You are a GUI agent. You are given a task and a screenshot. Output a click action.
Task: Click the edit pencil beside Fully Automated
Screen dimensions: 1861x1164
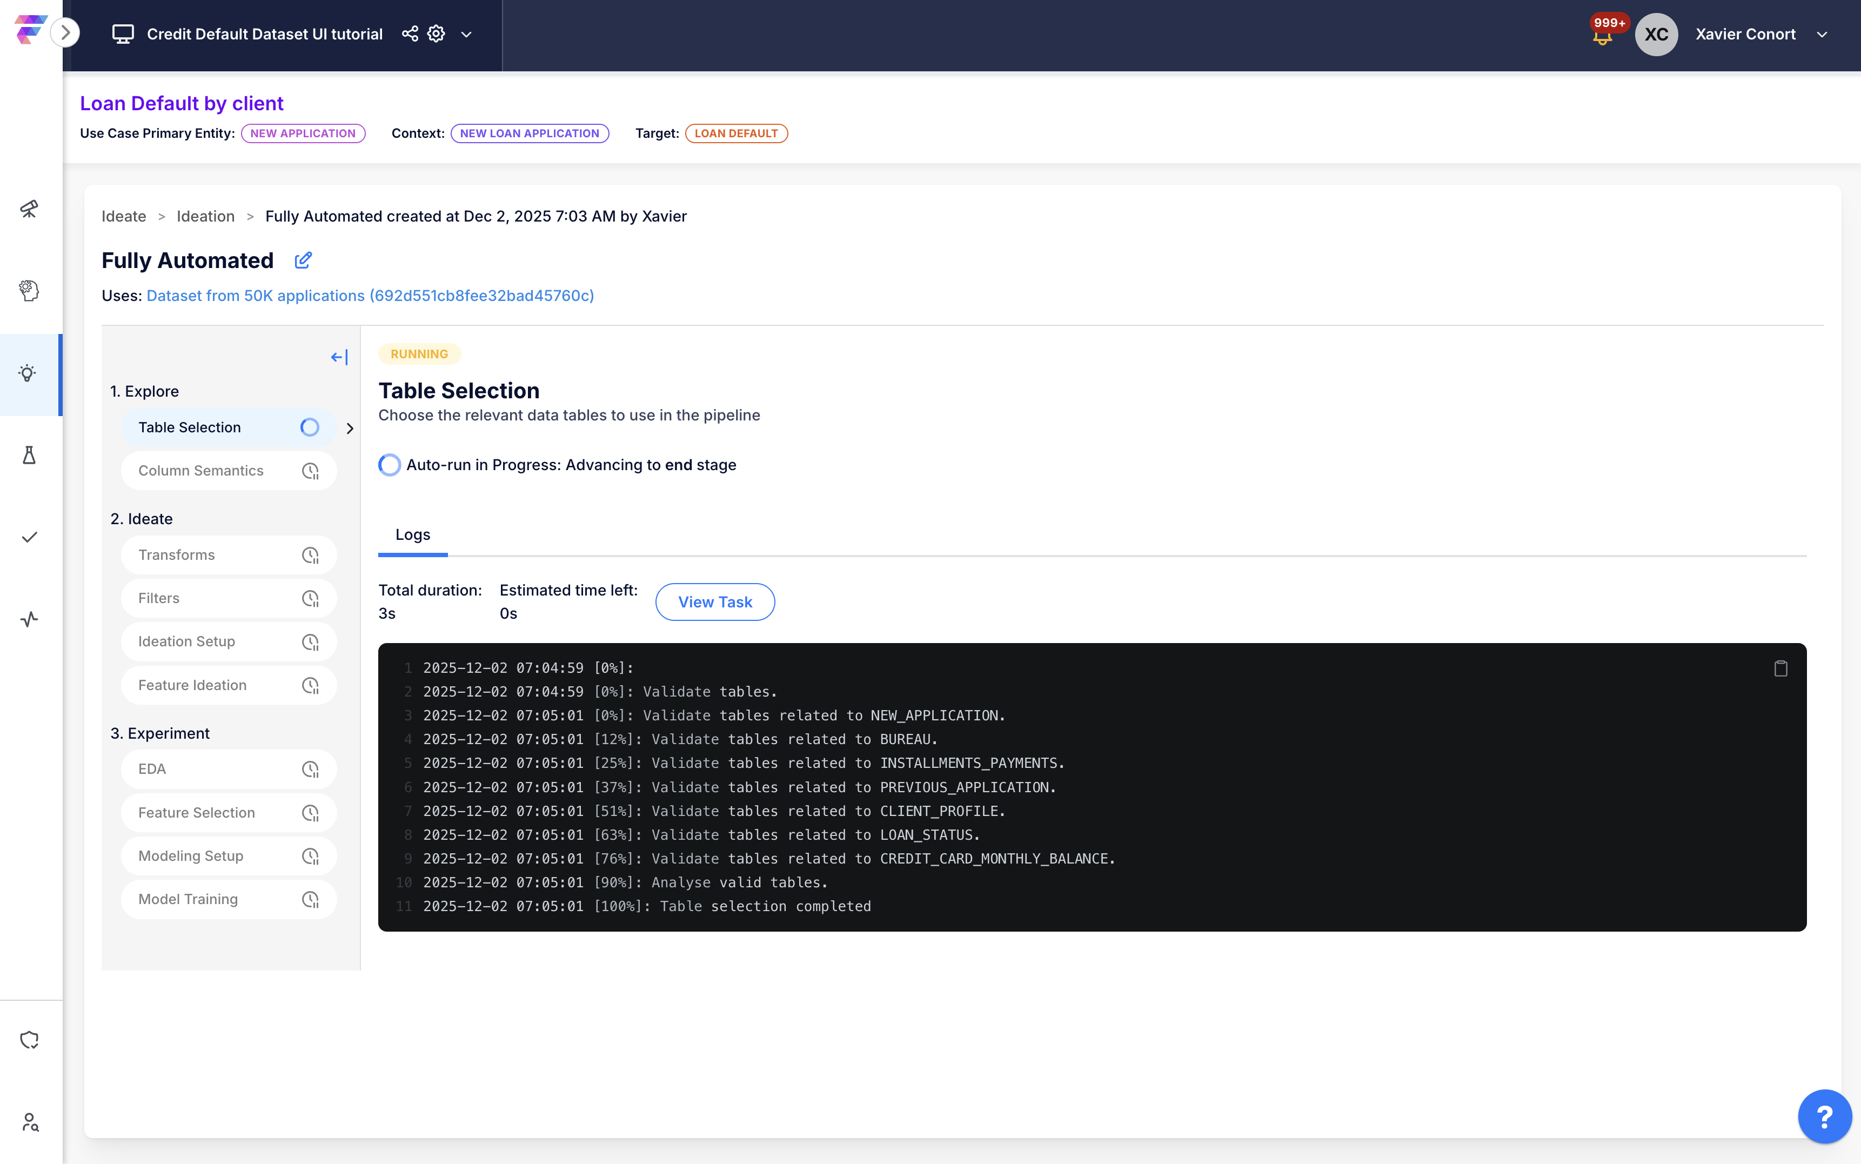(x=303, y=260)
